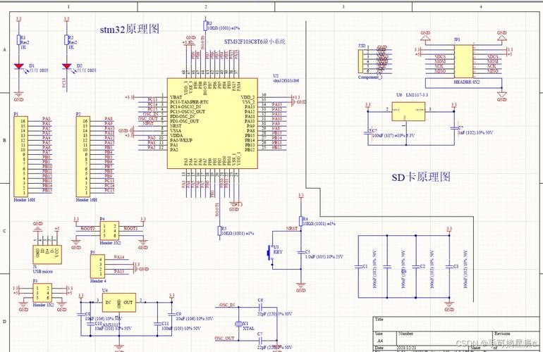The image size is (543, 352).
Task: Click the Title field in title block
Action: click(x=379, y=319)
